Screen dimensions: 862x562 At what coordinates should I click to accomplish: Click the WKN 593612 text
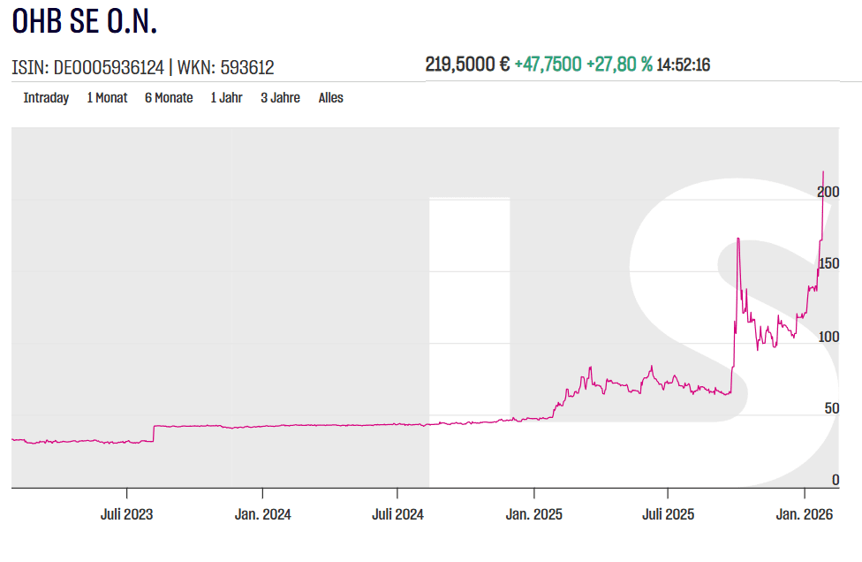point(225,68)
